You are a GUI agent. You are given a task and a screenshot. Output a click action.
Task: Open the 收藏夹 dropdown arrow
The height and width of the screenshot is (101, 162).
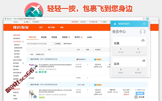point(108,22)
